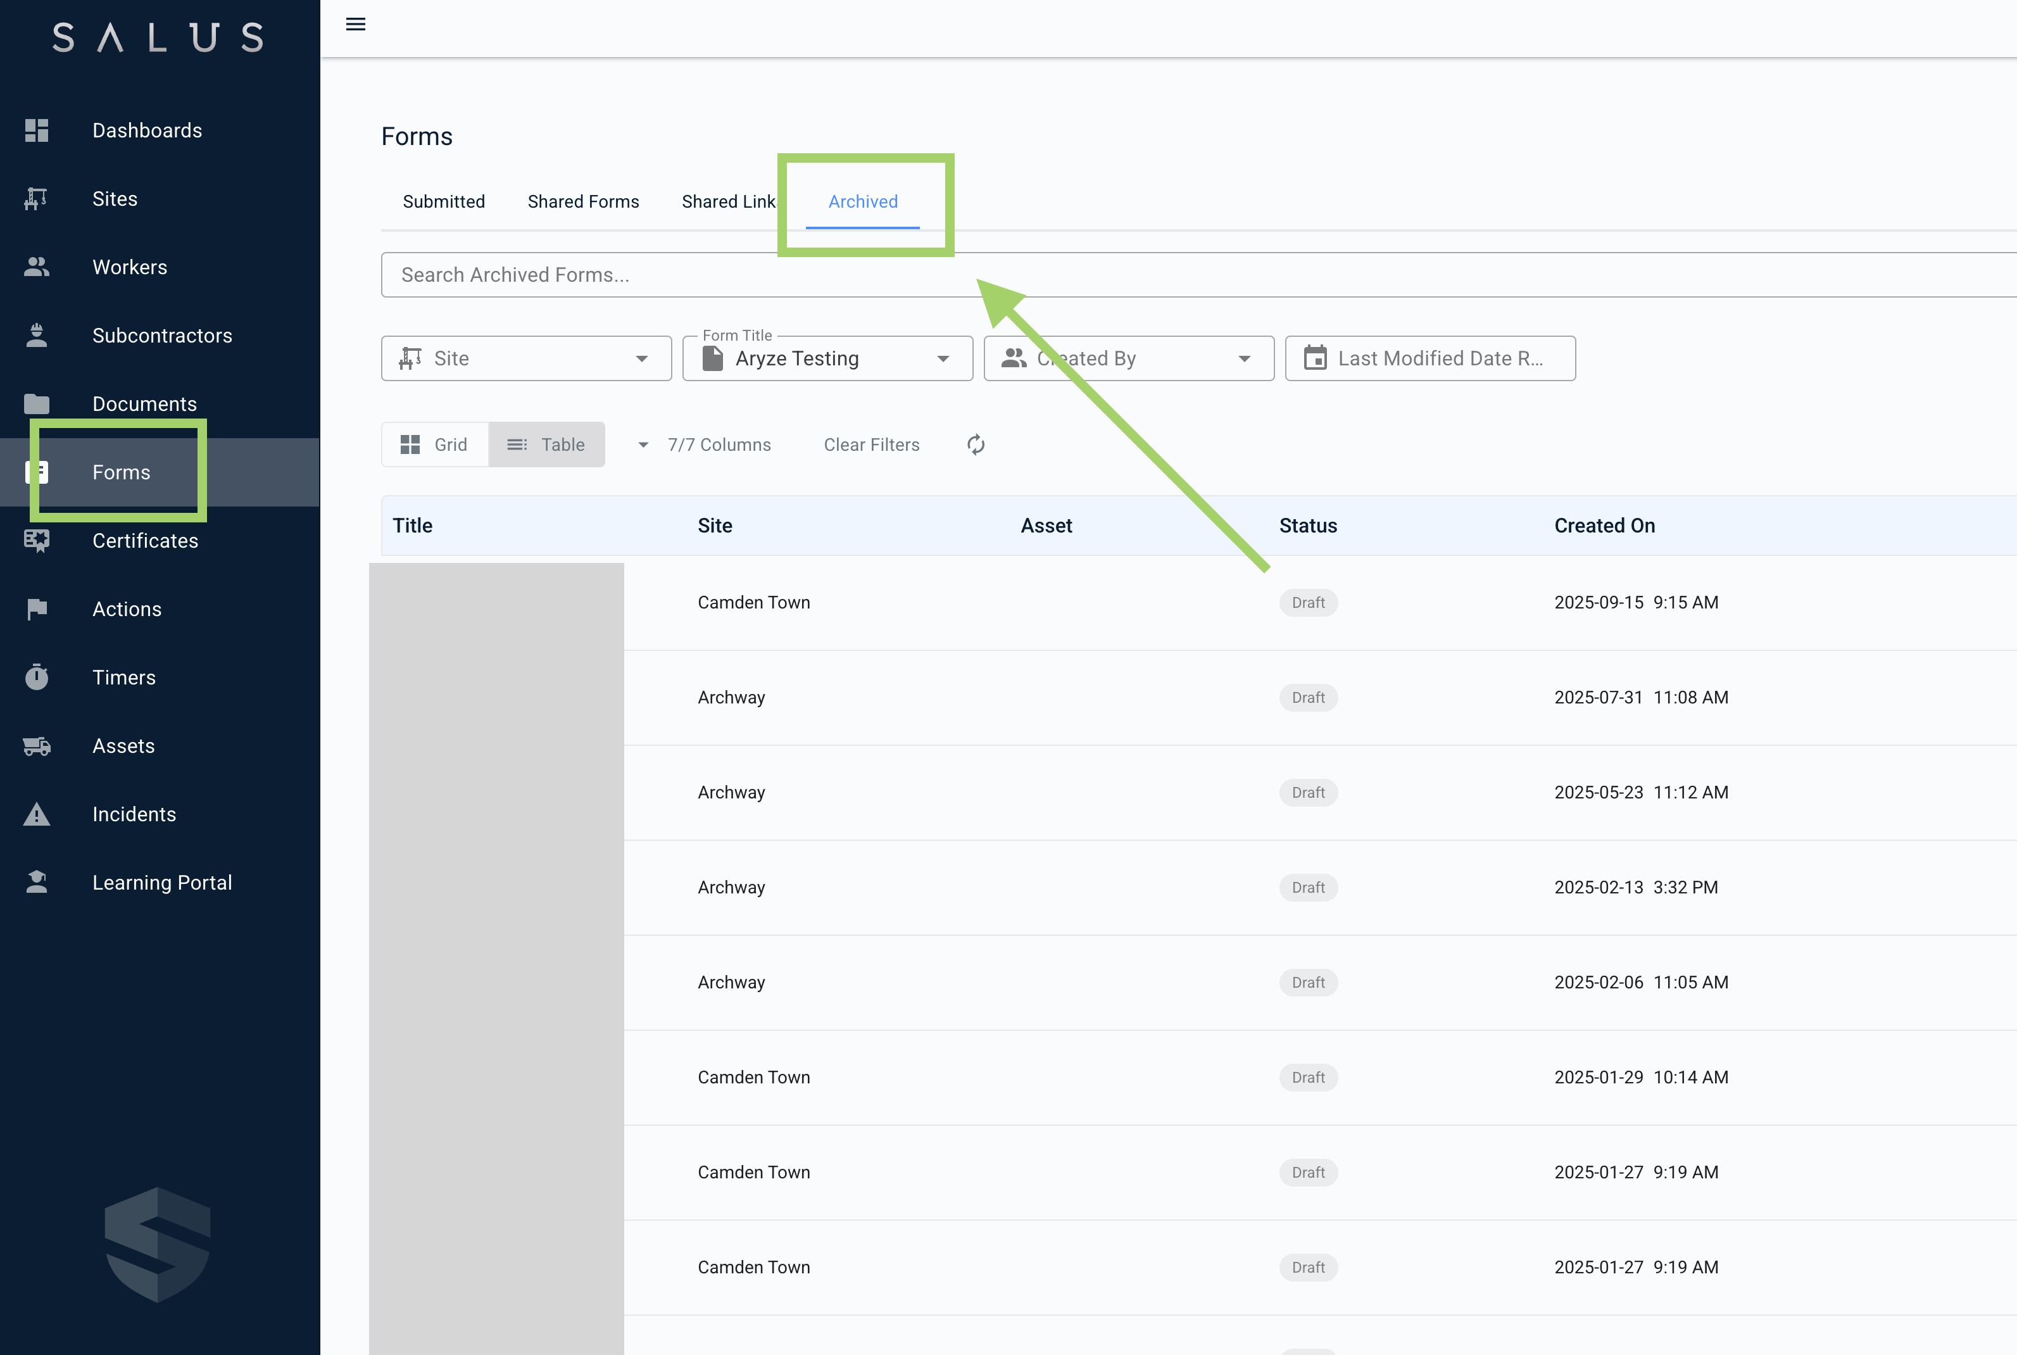The height and width of the screenshot is (1355, 2017).
Task: Click the hamburger menu icon
Action: pyautogui.click(x=355, y=24)
